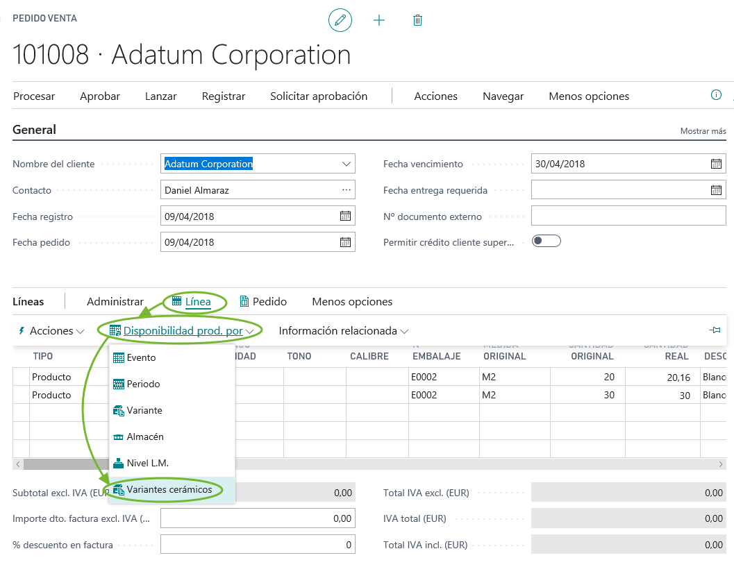The width and height of the screenshot is (734, 576).
Task: Click the ellipsis lookup in Contacto field
Action: point(347,190)
